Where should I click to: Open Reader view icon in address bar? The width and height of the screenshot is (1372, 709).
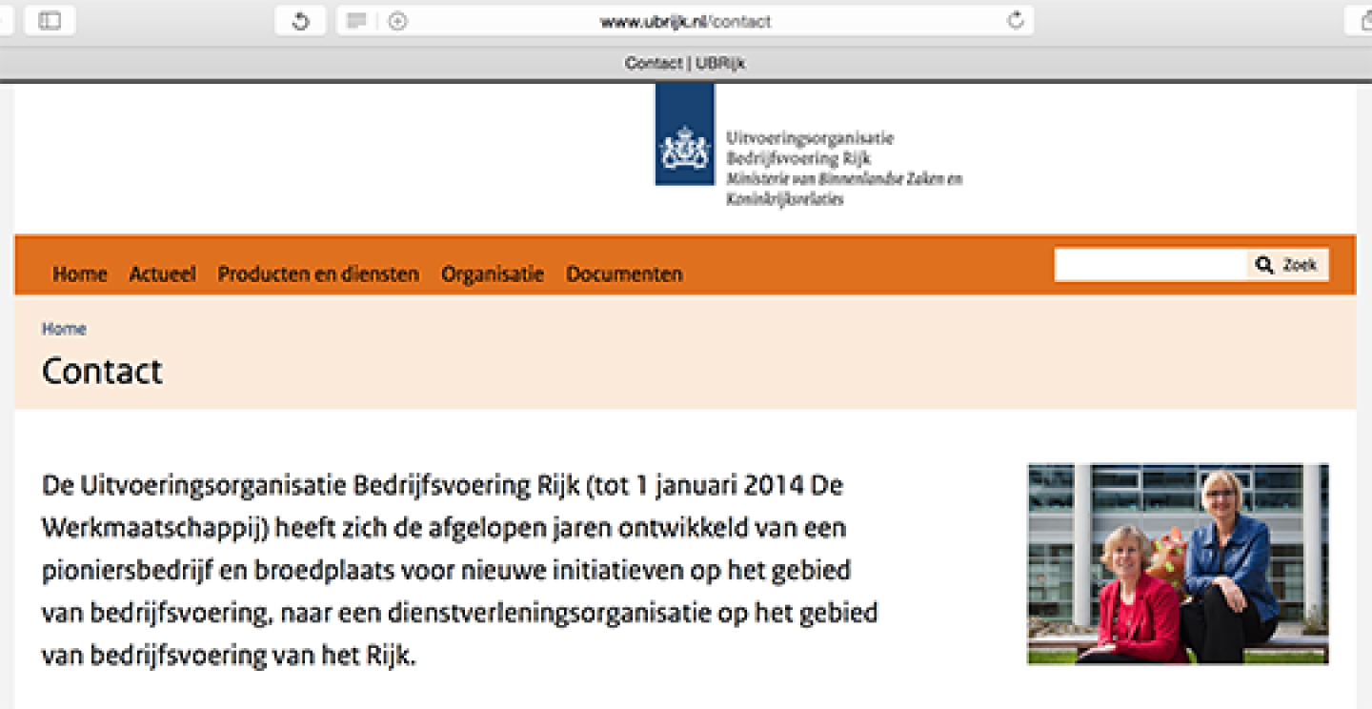click(x=357, y=21)
